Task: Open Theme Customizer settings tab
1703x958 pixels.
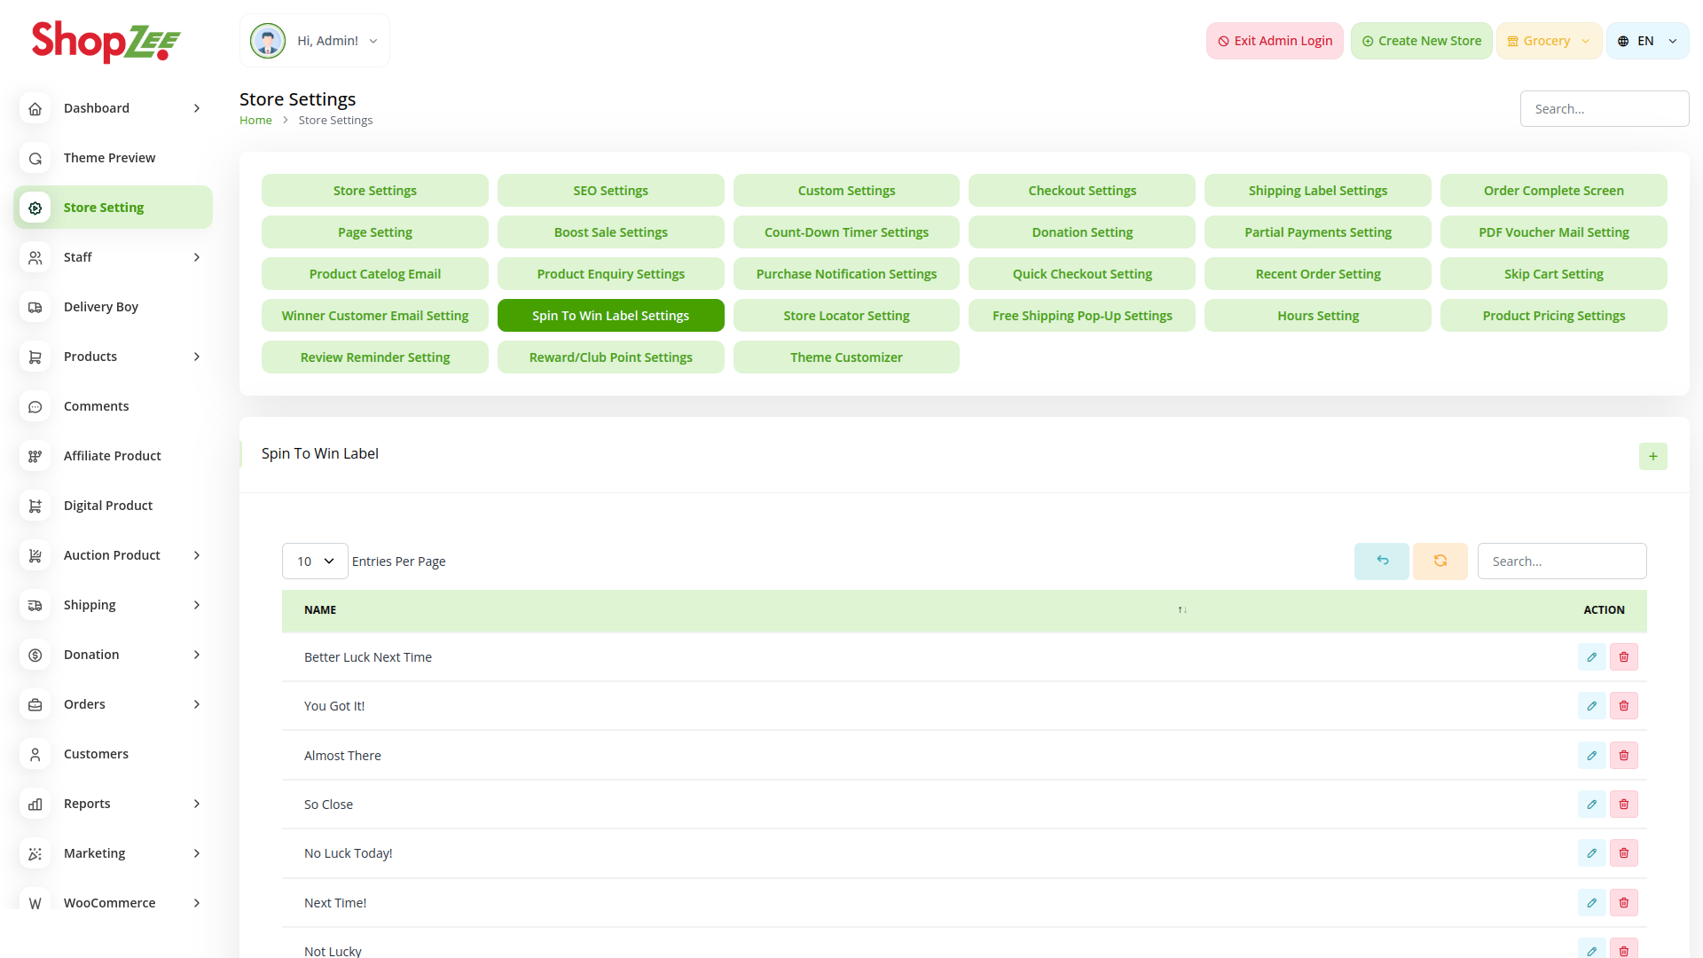Action: click(x=845, y=357)
